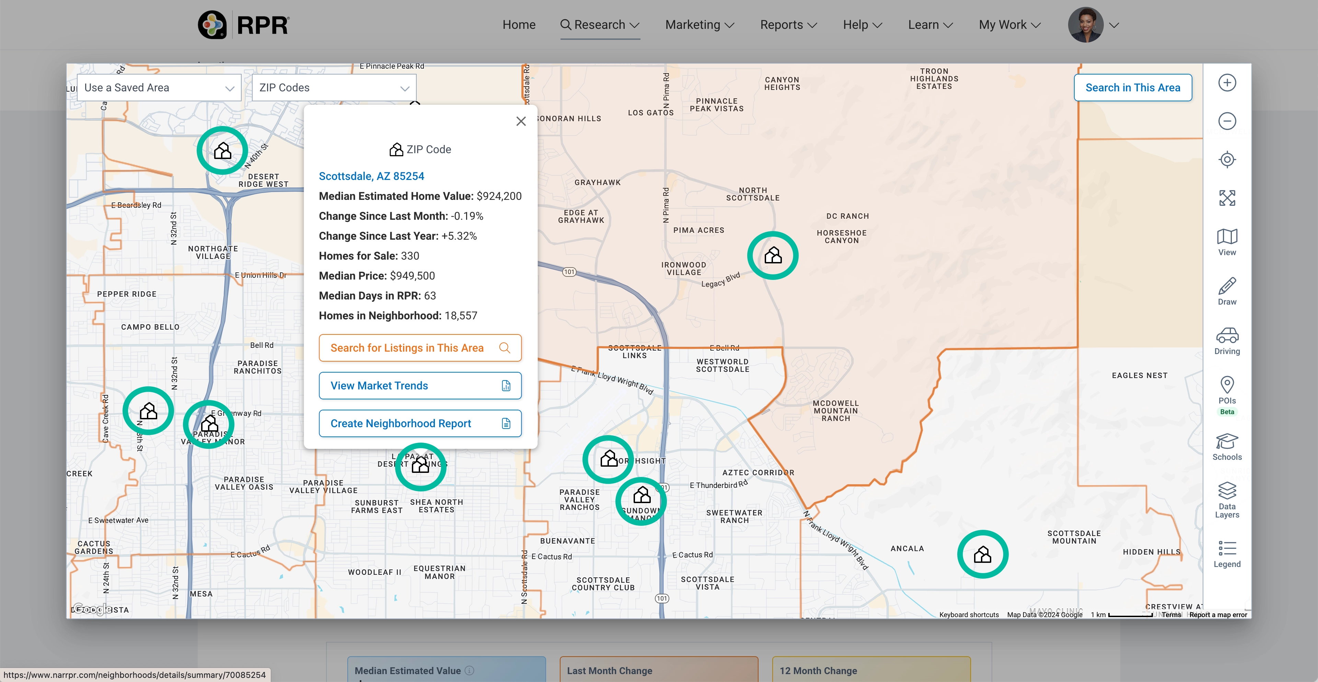Open the Research menu
This screenshot has width=1318, height=682.
[600, 25]
